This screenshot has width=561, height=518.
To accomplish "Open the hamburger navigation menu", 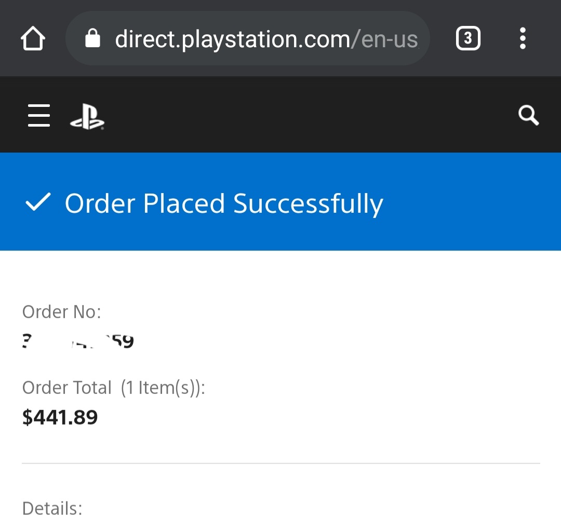I will 39,115.
